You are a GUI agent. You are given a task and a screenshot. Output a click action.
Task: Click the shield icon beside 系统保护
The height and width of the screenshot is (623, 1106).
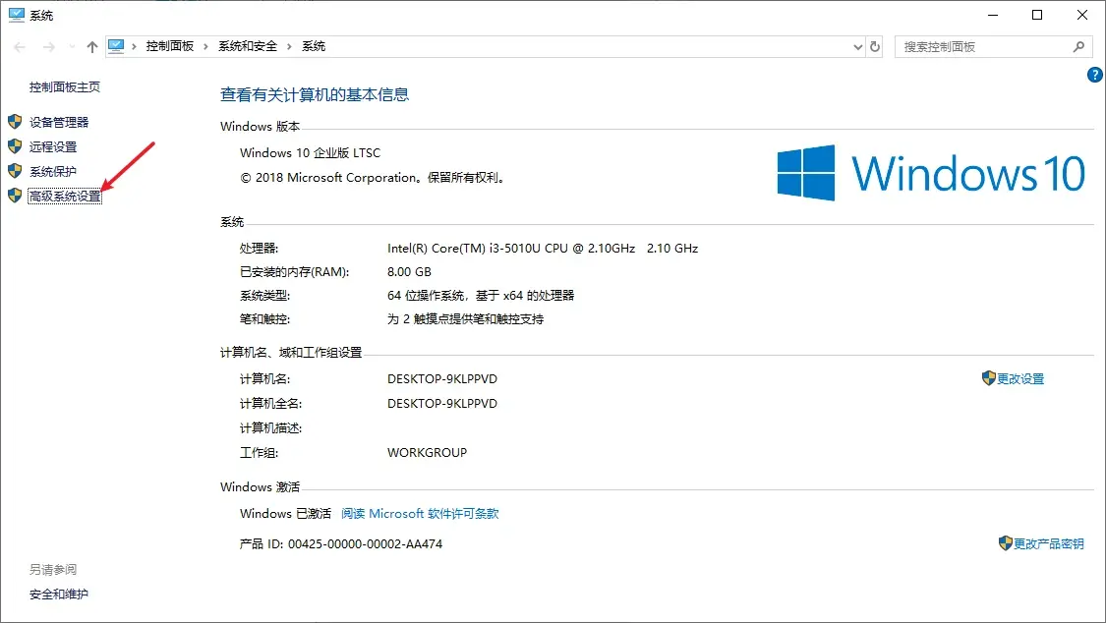(x=15, y=171)
